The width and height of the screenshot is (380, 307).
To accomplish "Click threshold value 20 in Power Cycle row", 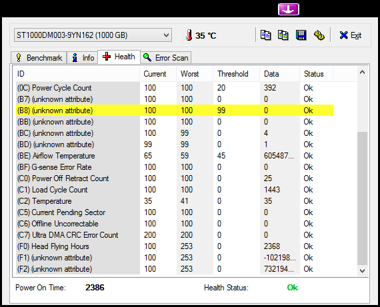I will pyautogui.click(x=221, y=88).
